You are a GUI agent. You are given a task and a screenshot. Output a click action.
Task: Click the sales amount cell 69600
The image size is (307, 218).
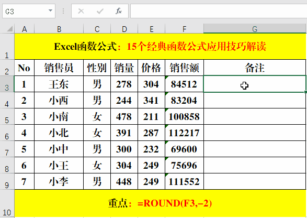coord(185,149)
